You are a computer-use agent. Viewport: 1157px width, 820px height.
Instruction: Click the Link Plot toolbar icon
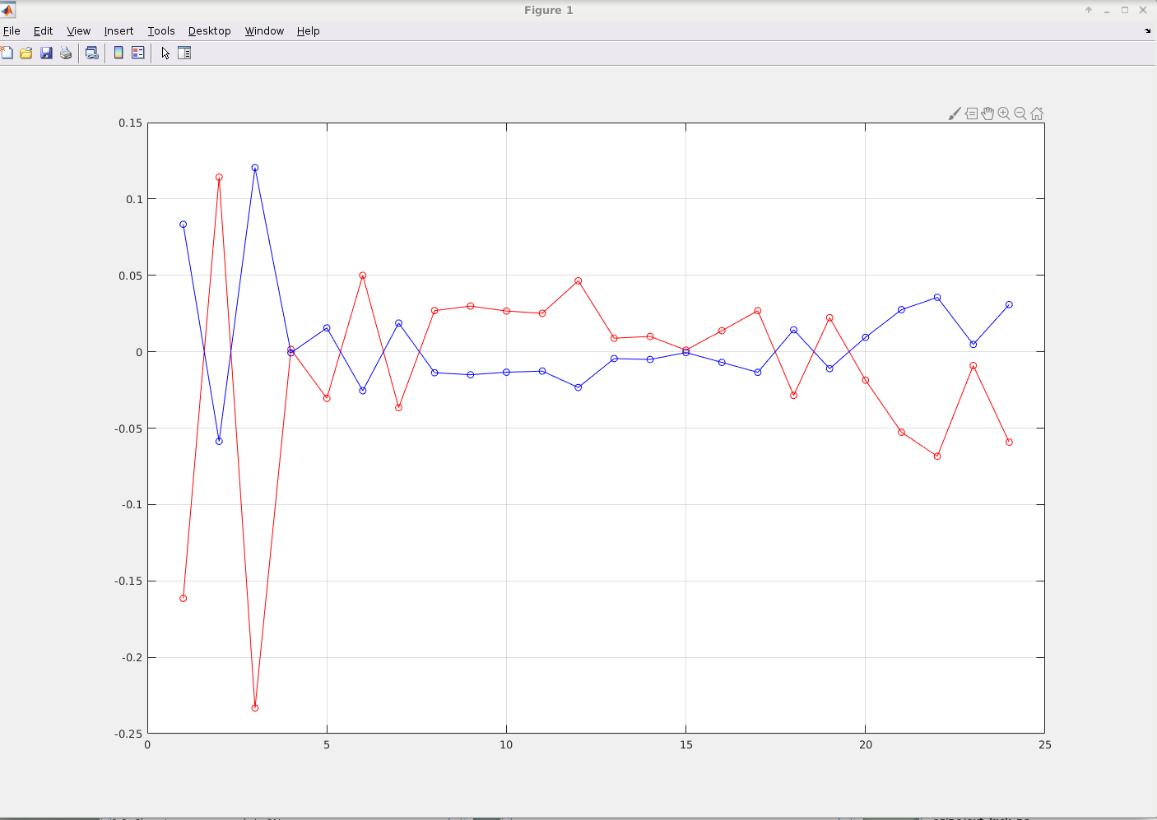[x=92, y=53]
